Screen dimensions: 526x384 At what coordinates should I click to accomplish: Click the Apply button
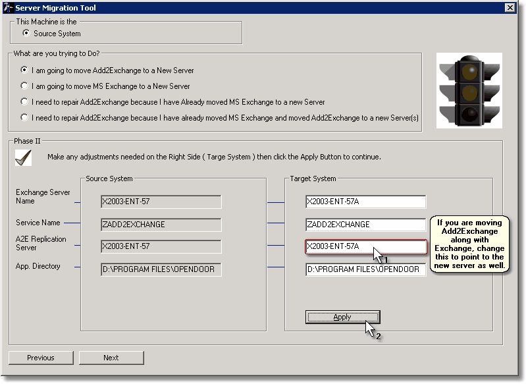pos(342,317)
